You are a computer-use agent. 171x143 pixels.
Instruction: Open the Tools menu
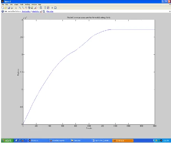pos(22,4)
